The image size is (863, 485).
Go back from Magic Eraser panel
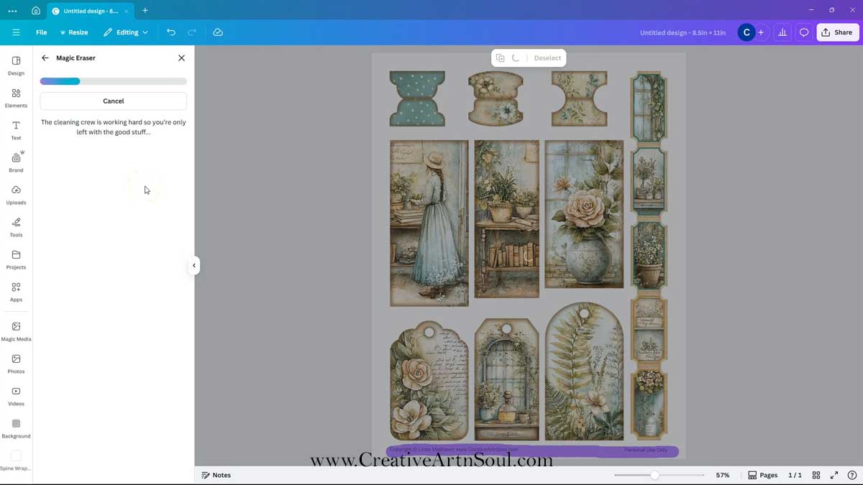[45, 58]
